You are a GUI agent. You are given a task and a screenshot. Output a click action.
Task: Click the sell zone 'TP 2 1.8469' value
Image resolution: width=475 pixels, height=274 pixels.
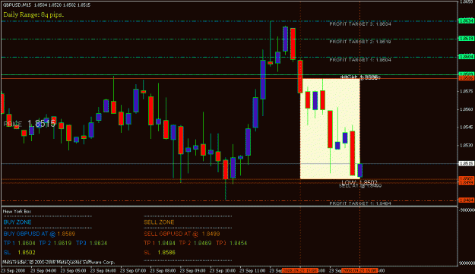[195, 243]
